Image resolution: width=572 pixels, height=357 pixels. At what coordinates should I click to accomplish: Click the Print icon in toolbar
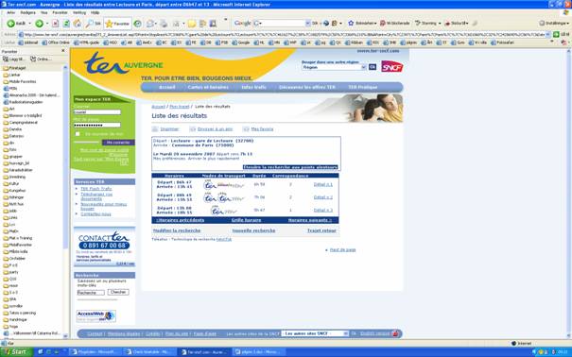coord(164,24)
